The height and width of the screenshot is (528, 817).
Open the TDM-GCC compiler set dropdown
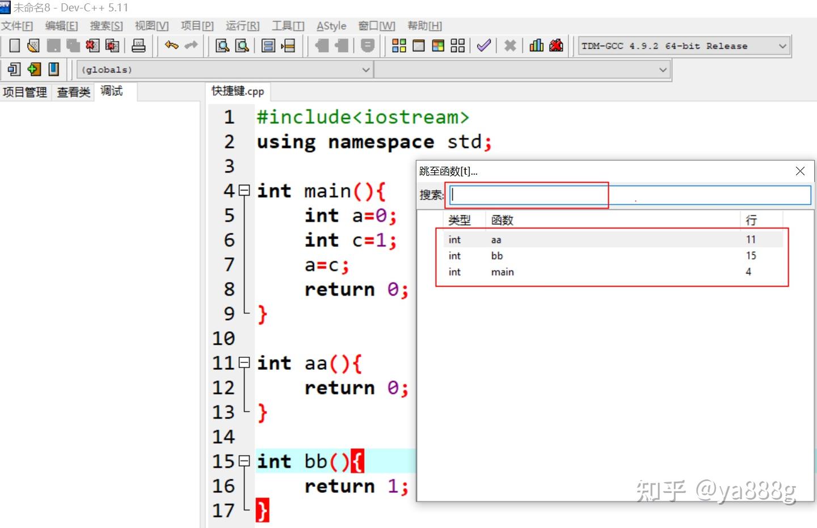(x=684, y=46)
